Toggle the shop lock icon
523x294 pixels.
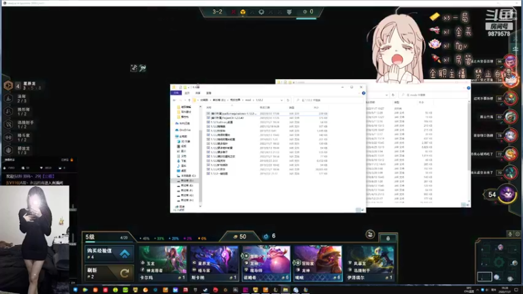point(388,238)
